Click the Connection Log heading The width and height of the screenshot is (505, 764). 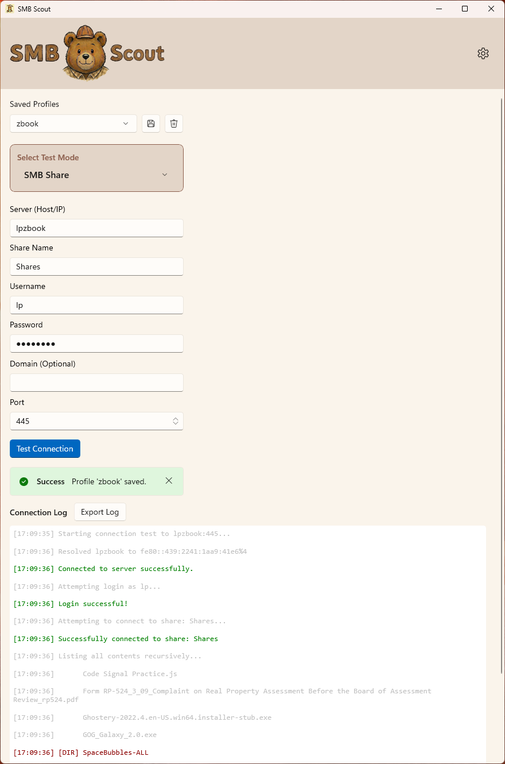coord(38,512)
